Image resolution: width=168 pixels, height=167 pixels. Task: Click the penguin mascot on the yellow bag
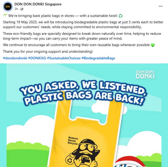click(x=83, y=153)
